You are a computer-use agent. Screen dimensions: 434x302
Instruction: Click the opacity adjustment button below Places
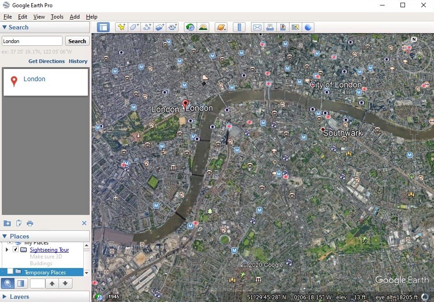click(x=21, y=283)
